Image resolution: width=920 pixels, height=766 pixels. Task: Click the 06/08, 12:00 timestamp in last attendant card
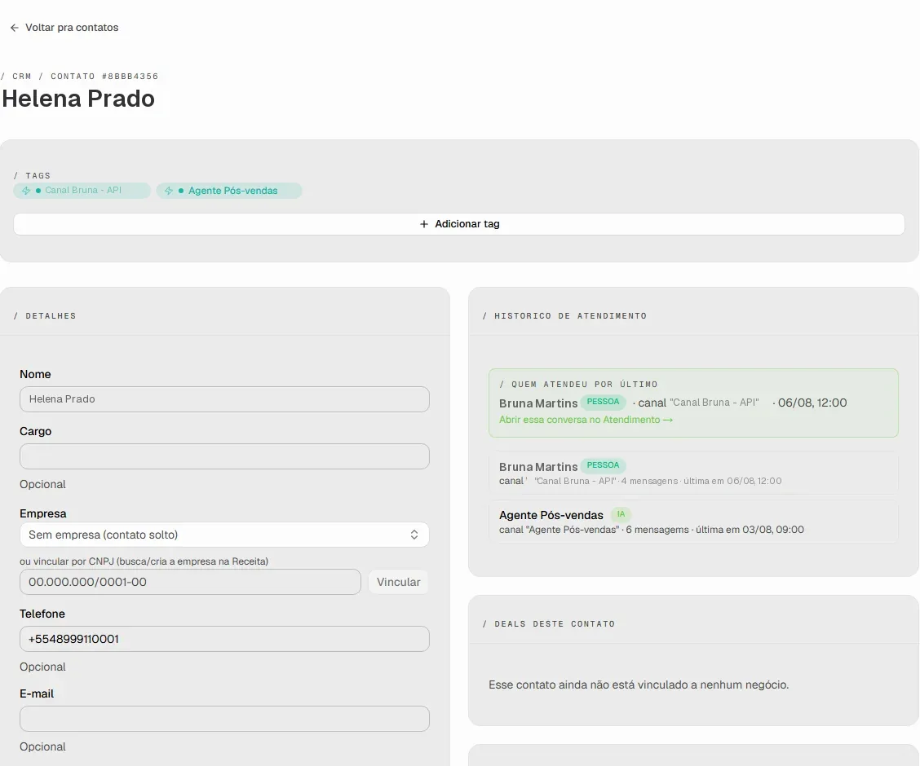click(x=812, y=403)
